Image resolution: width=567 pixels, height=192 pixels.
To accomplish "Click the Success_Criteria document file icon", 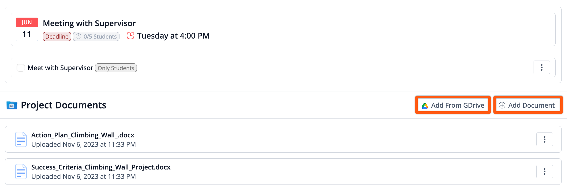I will pos(21,172).
